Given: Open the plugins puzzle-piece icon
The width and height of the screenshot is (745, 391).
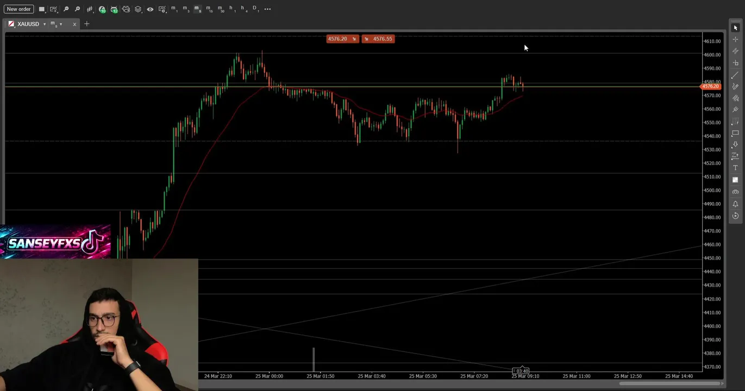Looking at the screenshot, I should coord(126,9).
